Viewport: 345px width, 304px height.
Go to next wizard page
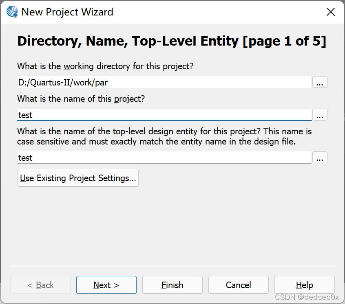[106, 285]
